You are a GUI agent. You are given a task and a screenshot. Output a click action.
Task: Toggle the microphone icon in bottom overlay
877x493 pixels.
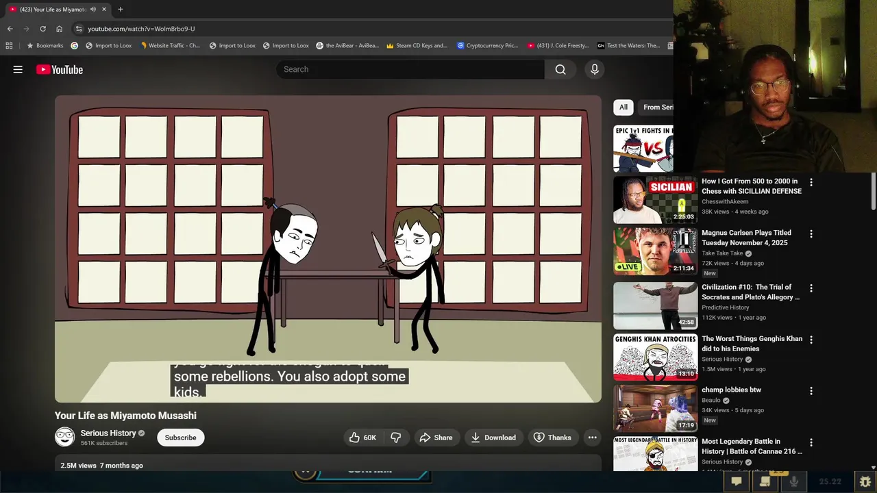pos(794,481)
